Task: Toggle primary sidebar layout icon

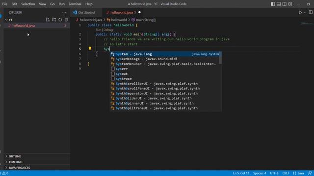Action: point(273,4)
